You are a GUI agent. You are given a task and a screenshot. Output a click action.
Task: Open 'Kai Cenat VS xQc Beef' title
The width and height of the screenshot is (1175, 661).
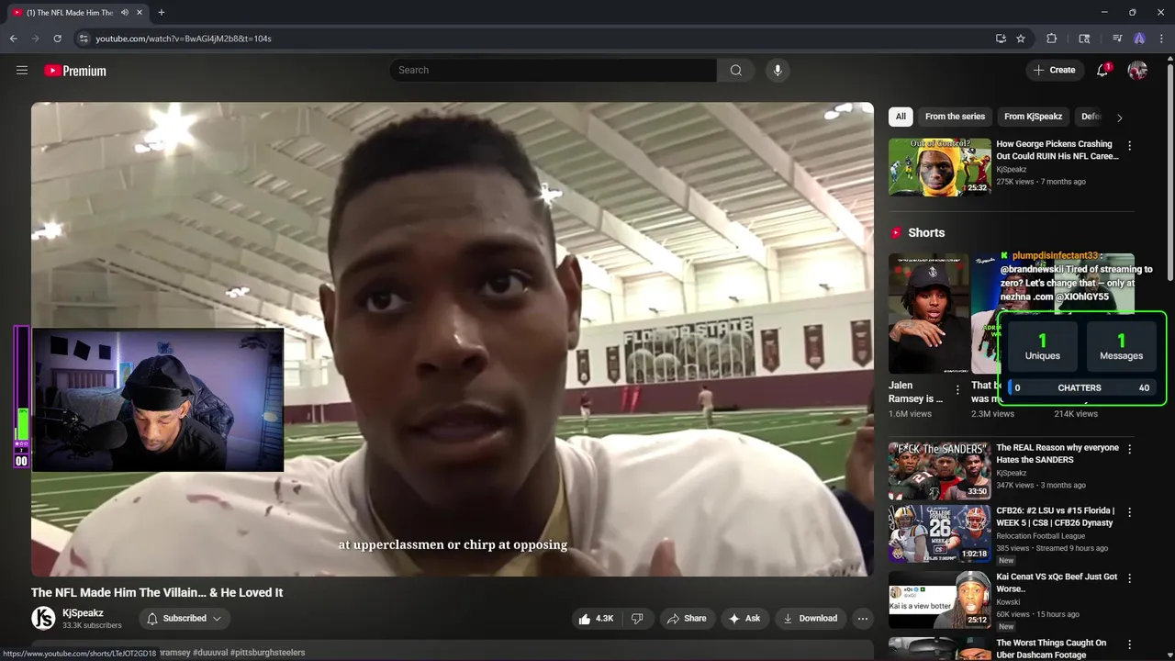point(1057,583)
